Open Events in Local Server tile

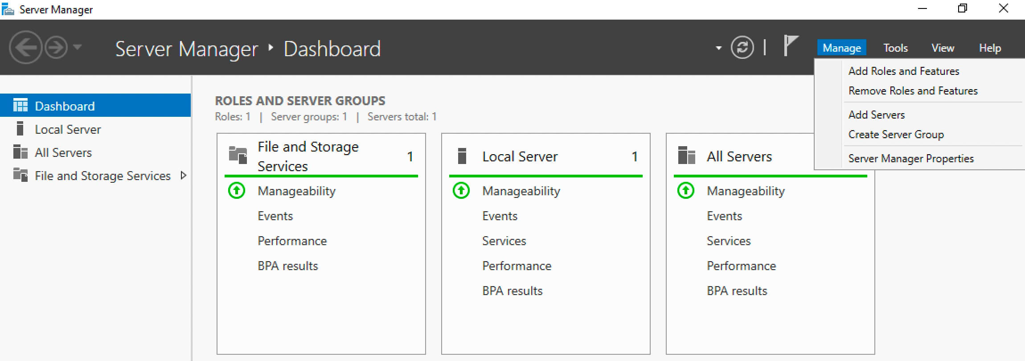[x=500, y=216]
